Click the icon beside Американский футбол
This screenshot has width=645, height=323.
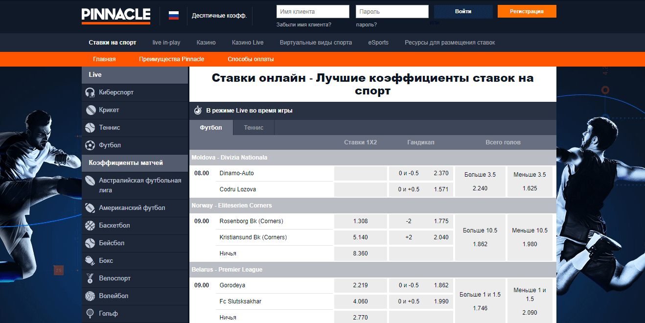90,208
